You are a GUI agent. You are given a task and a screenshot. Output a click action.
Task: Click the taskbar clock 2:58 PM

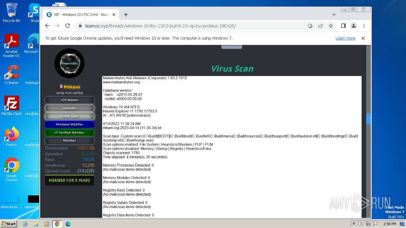pyautogui.click(x=390, y=224)
